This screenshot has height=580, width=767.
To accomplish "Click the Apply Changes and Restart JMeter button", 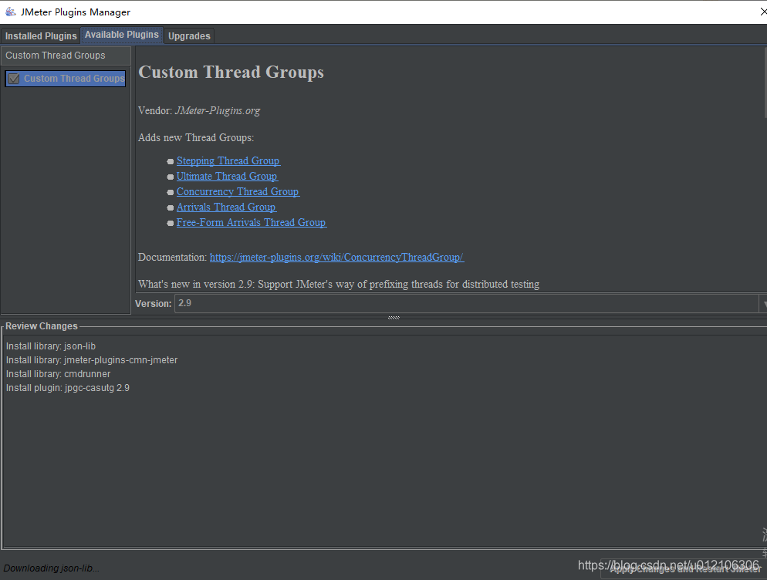I will coord(684,568).
